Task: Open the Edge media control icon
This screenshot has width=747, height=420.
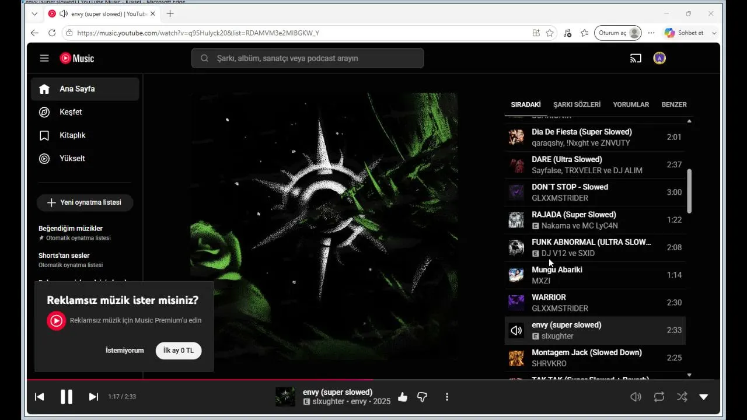Action: [x=567, y=33]
